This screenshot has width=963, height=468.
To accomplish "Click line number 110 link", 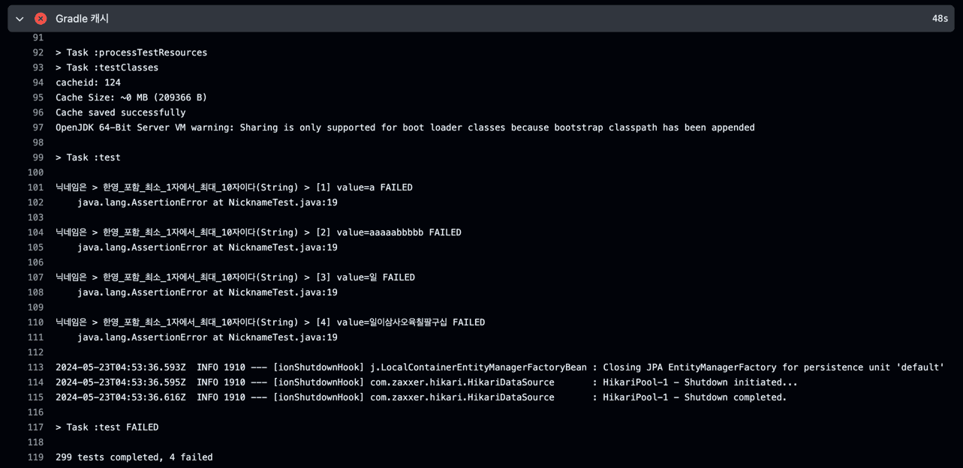I will [x=35, y=322].
